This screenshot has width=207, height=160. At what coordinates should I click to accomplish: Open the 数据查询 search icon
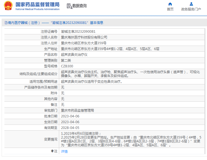pos(69,6)
